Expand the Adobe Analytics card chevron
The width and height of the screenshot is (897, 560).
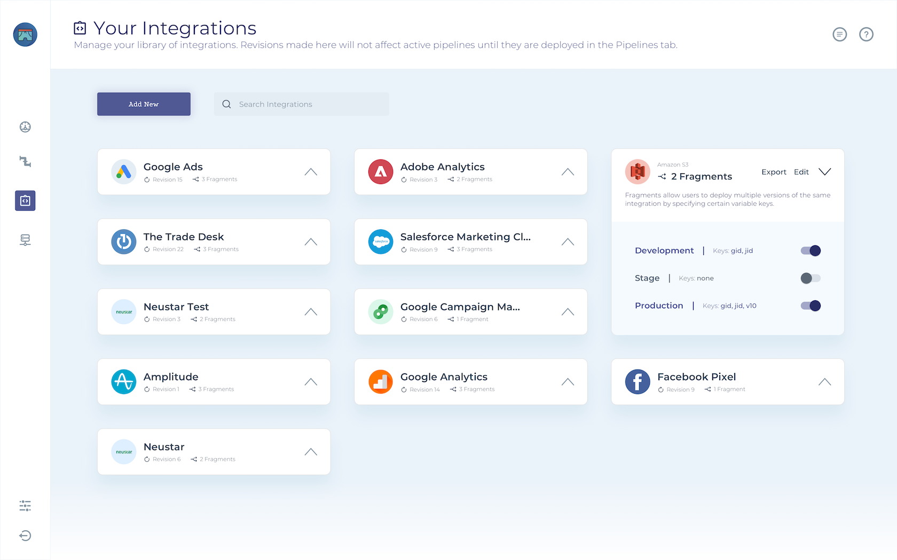tap(568, 172)
